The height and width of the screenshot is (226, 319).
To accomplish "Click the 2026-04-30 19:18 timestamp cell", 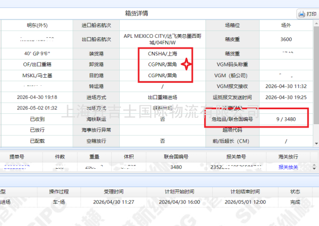I will (37, 97).
